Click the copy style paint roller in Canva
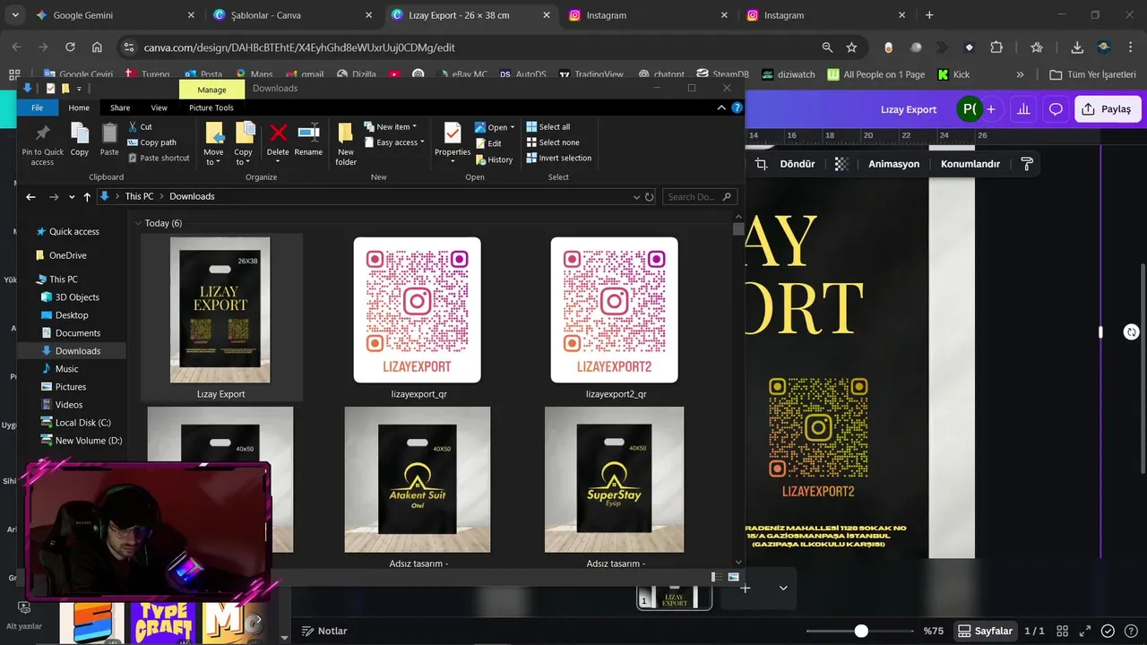 1027,164
